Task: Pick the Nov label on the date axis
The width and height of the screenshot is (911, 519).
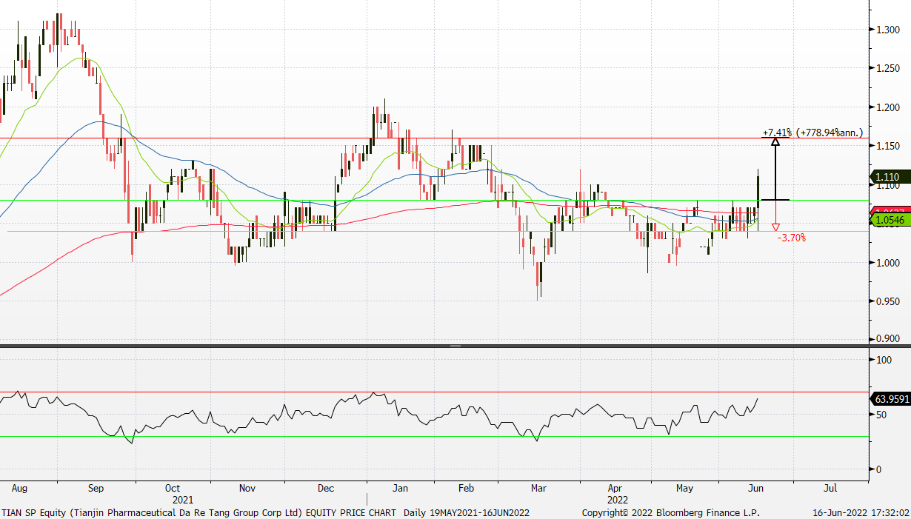Action: (x=247, y=489)
